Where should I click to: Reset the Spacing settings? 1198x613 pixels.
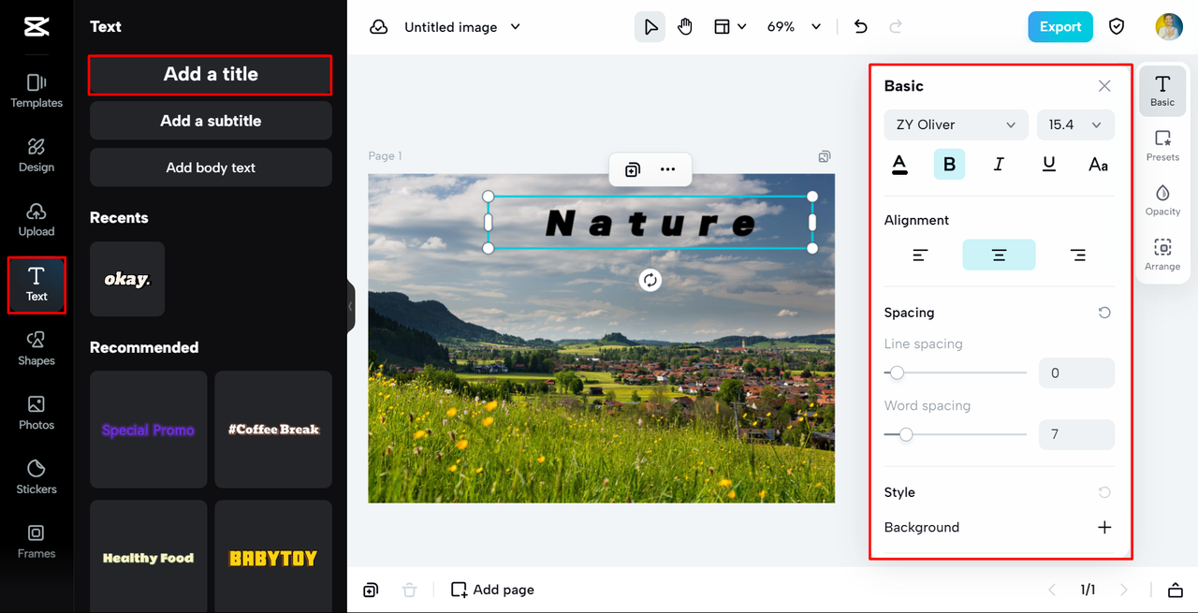pyautogui.click(x=1104, y=313)
